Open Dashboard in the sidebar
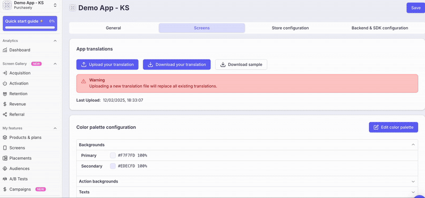The image size is (425, 198). [x=20, y=50]
